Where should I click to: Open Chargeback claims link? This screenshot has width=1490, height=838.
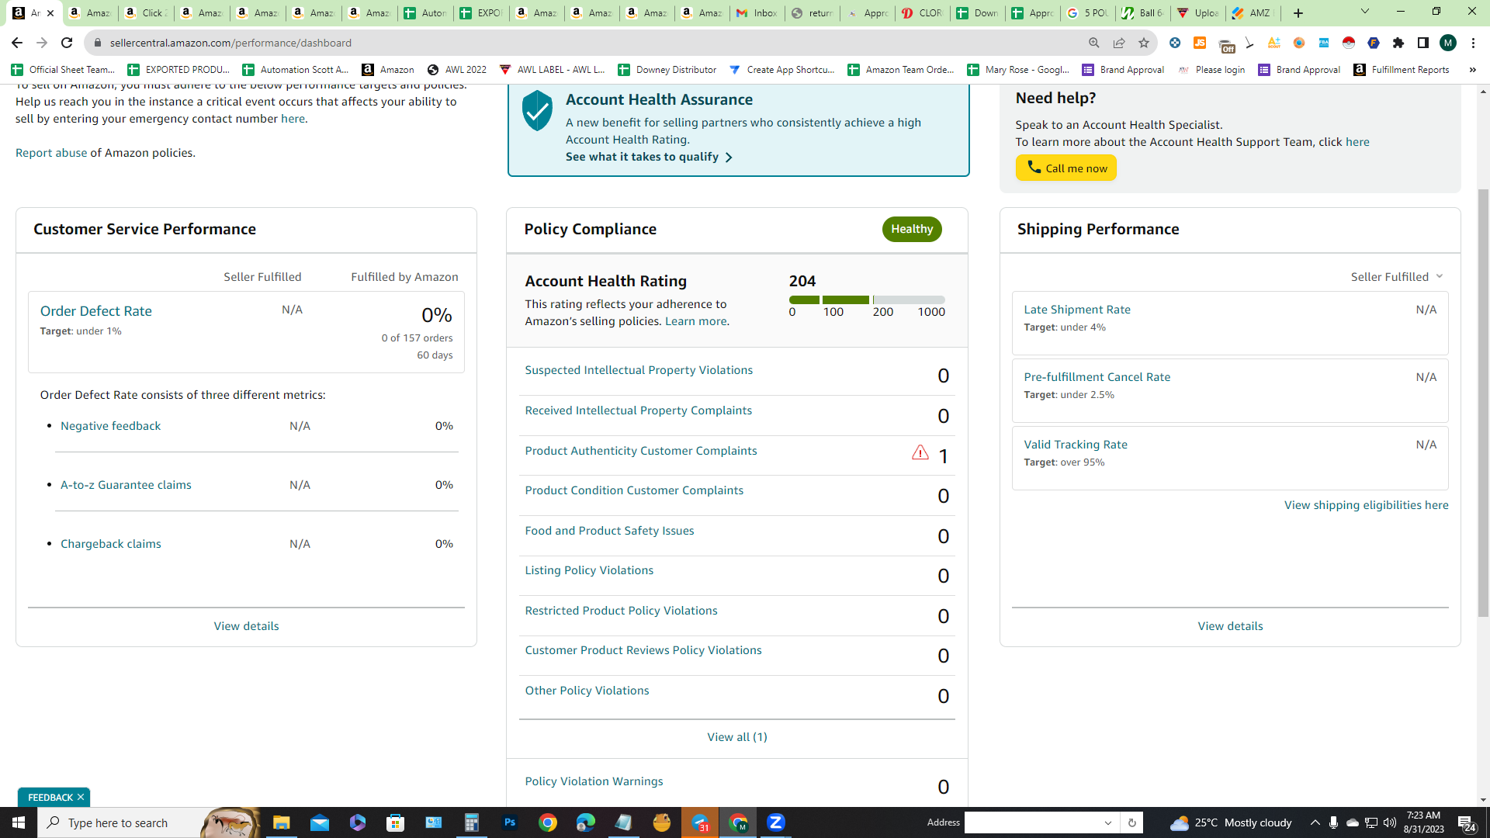point(111,544)
